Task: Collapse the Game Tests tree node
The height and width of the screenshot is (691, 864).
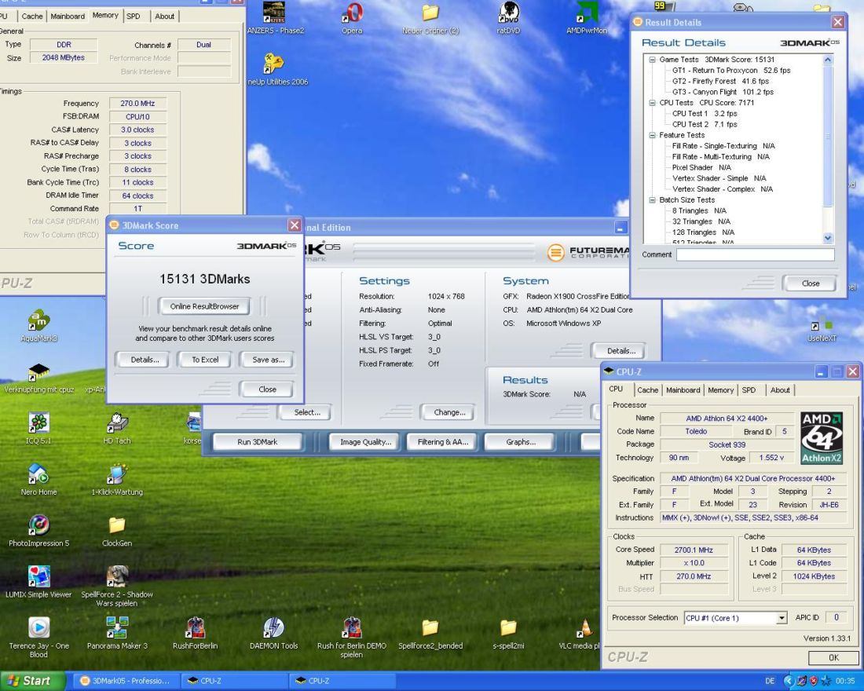Action: tap(653, 60)
